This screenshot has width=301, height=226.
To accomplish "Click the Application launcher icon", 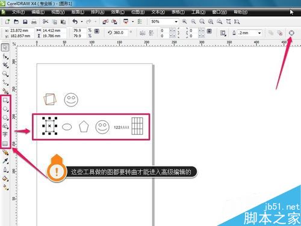I will coord(126,22).
